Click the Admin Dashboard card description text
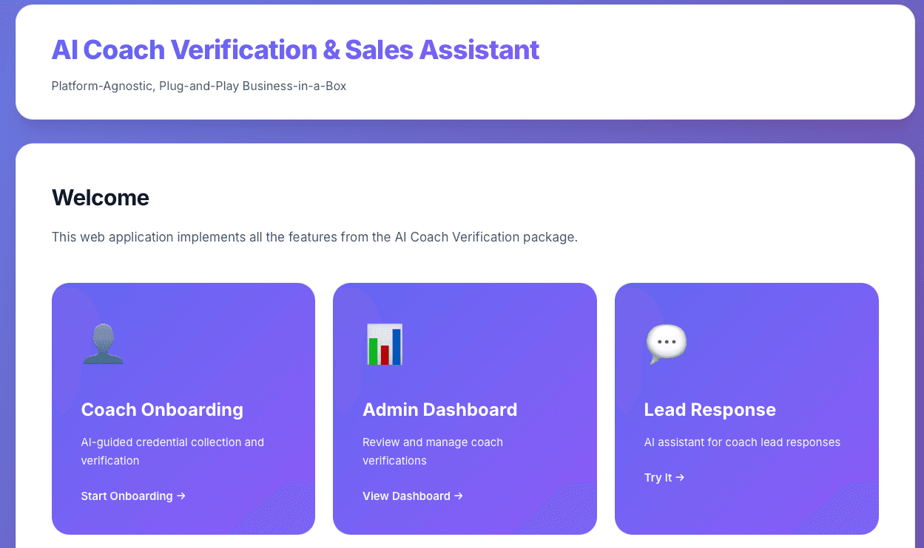 click(432, 451)
